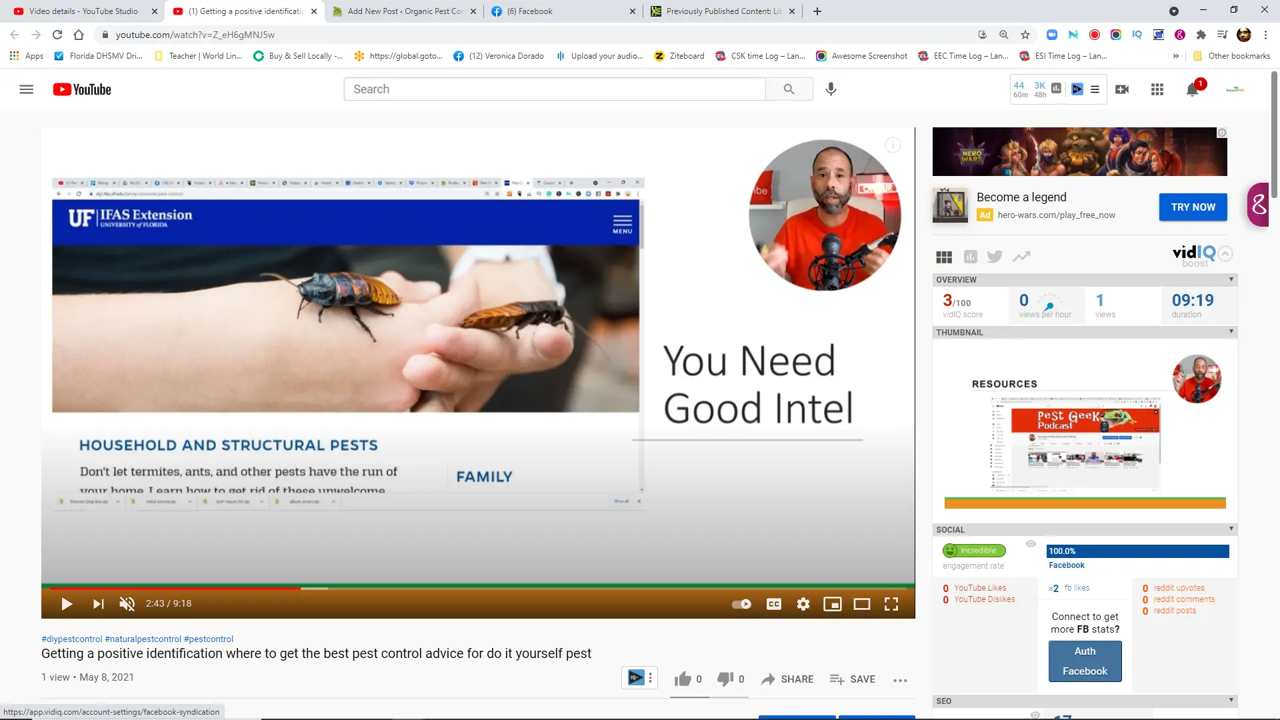Switch to Video details - YouTube Studio tab
1280x720 pixels.
(x=83, y=11)
